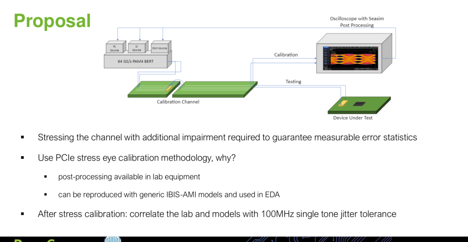The width and height of the screenshot is (468, 242).
Task: Select the SJ Source block in diagram
Action: (138, 47)
